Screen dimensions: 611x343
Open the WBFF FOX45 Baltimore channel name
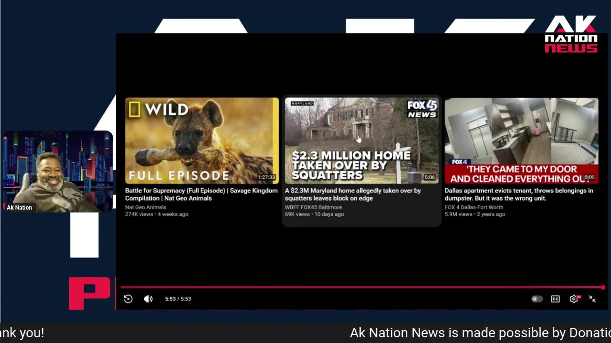coord(313,207)
